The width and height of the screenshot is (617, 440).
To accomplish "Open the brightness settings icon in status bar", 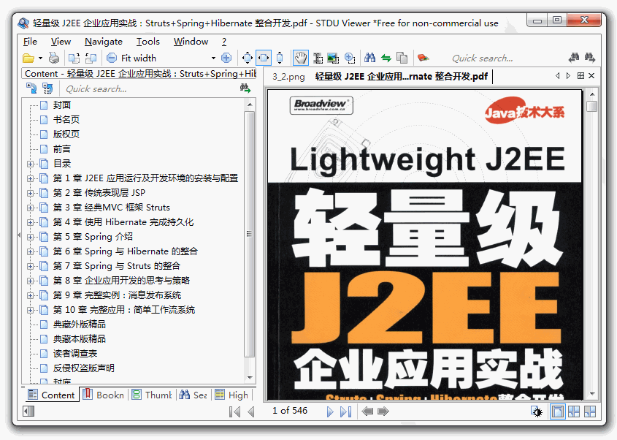I will pyautogui.click(x=537, y=411).
